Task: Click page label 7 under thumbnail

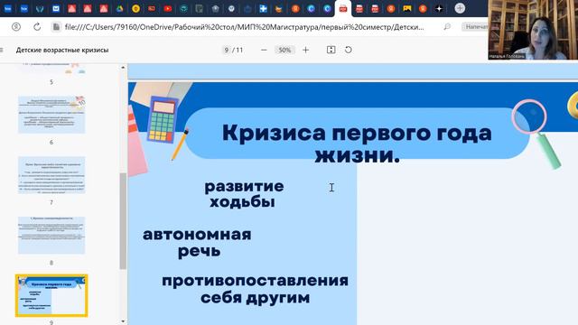Action: click(x=51, y=202)
